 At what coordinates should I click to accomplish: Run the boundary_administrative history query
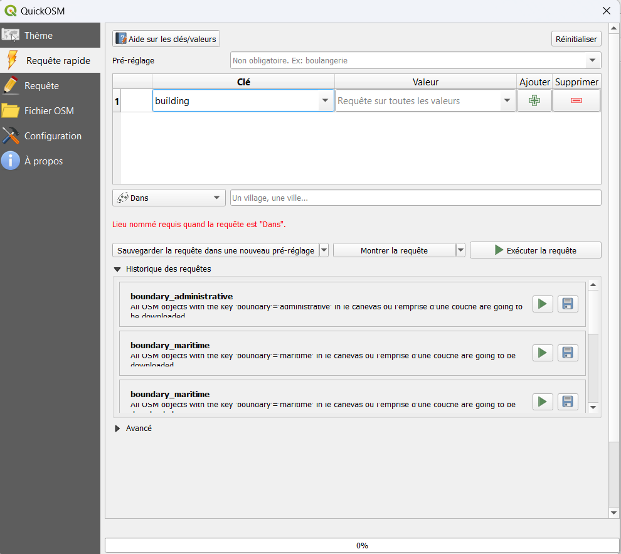(543, 304)
